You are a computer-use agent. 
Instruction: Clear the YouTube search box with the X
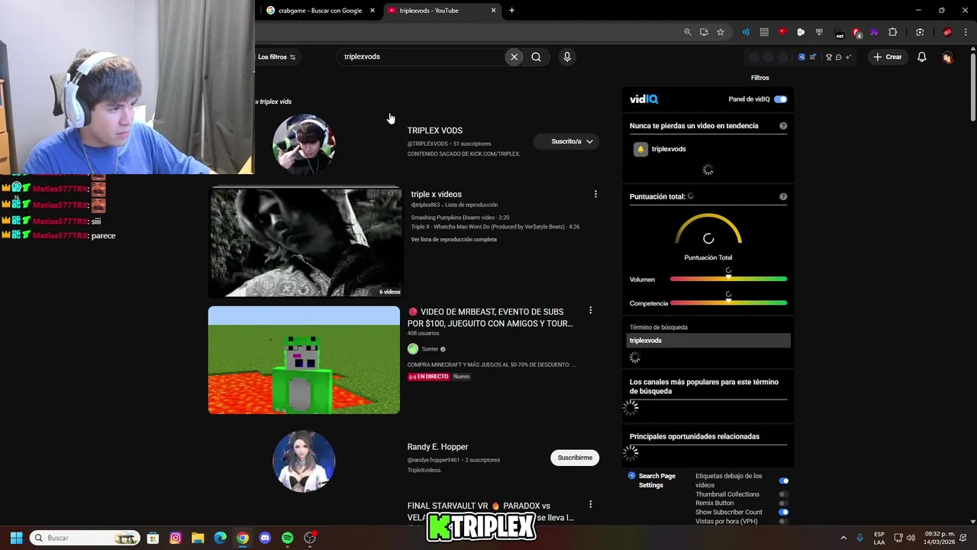click(514, 57)
